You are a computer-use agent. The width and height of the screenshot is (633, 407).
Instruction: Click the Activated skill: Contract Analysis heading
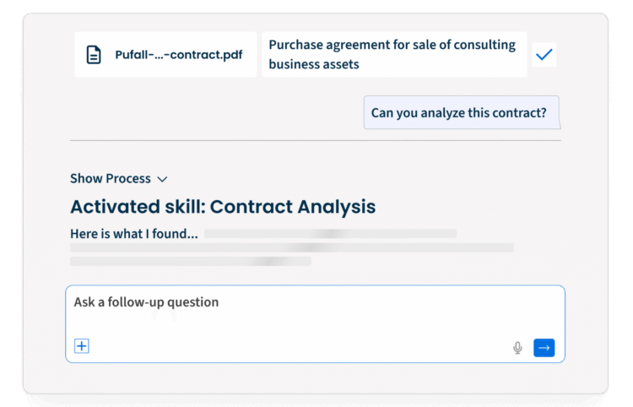pos(223,207)
